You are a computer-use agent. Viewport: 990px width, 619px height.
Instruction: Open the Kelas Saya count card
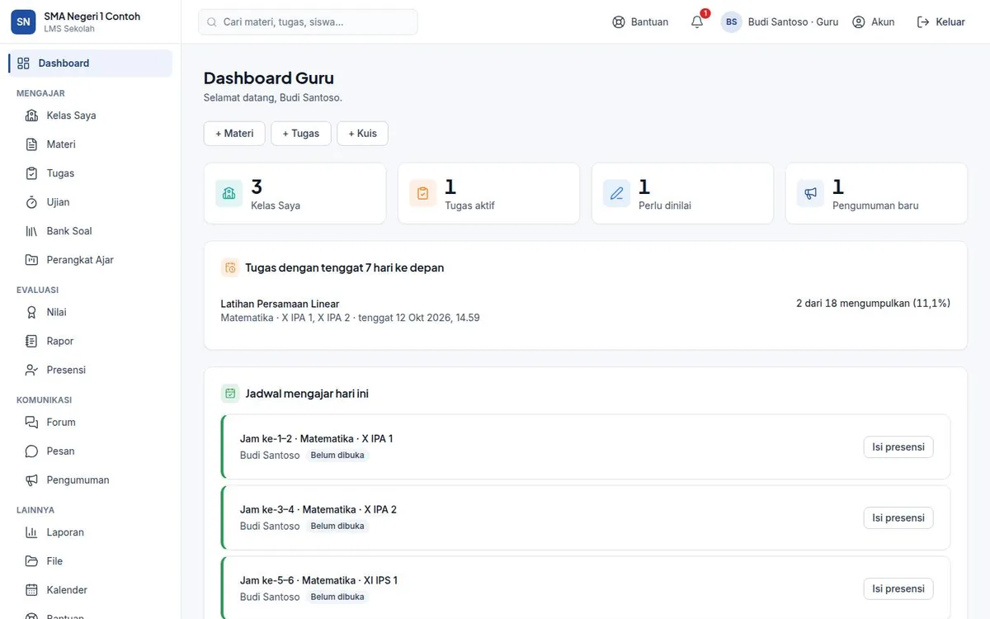pos(295,193)
